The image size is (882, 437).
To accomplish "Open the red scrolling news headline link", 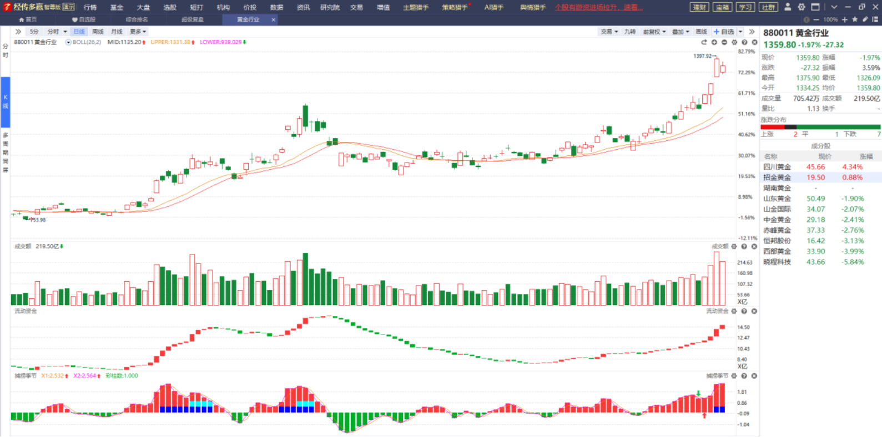I will point(598,7).
